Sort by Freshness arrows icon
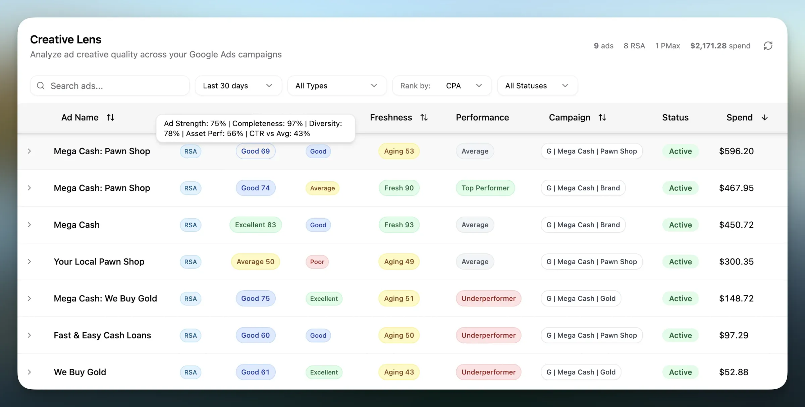 coord(424,117)
